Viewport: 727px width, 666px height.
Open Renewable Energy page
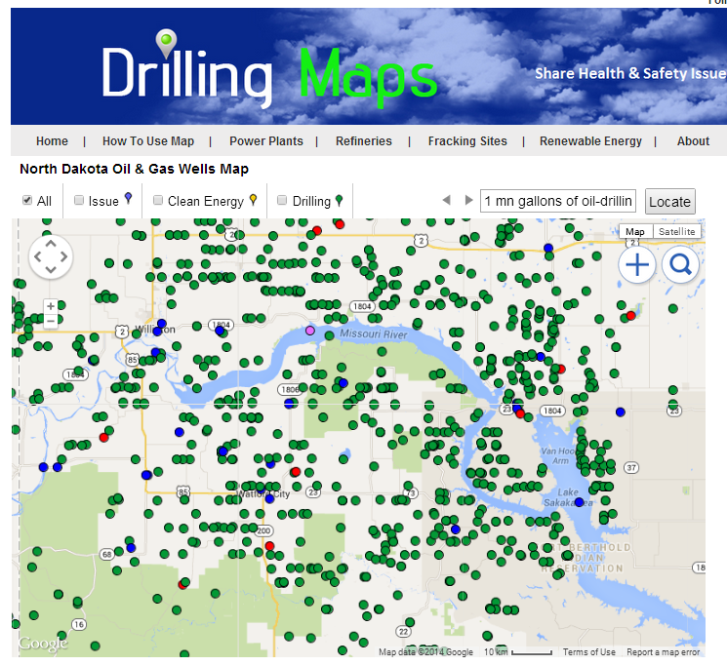coord(590,140)
